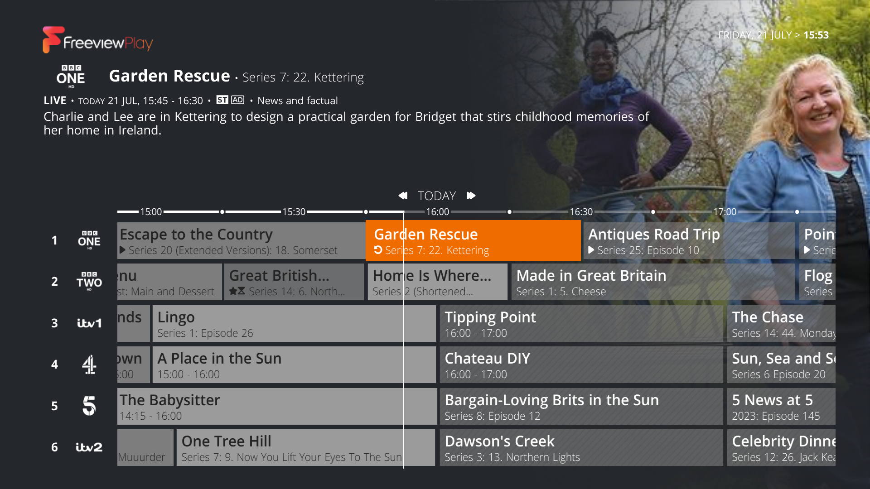Select BBC Two channel logo in guide

pos(89,282)
